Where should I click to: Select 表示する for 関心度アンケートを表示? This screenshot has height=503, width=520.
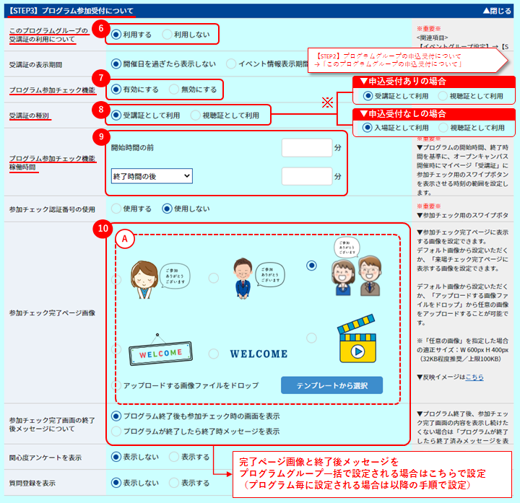(174, 457)
